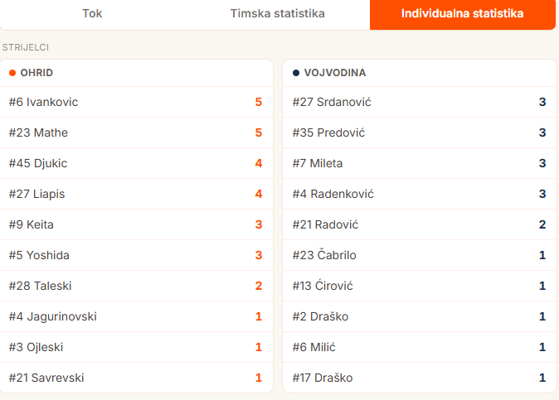This screenshot has height=400, width=559.
Task: Open #4 Jagurinovski player entry
Action: pos(137,316)
